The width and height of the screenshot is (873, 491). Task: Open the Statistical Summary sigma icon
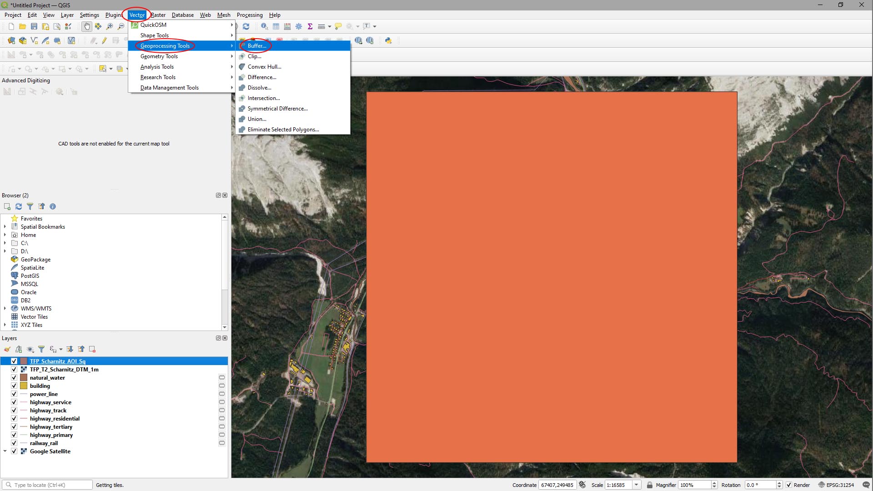coord(310,26)
